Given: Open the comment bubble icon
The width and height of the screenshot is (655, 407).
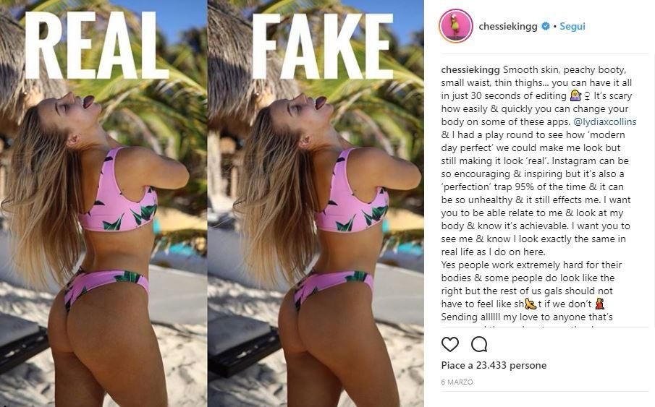Looking at the screenshot, I should click(478, 344).
